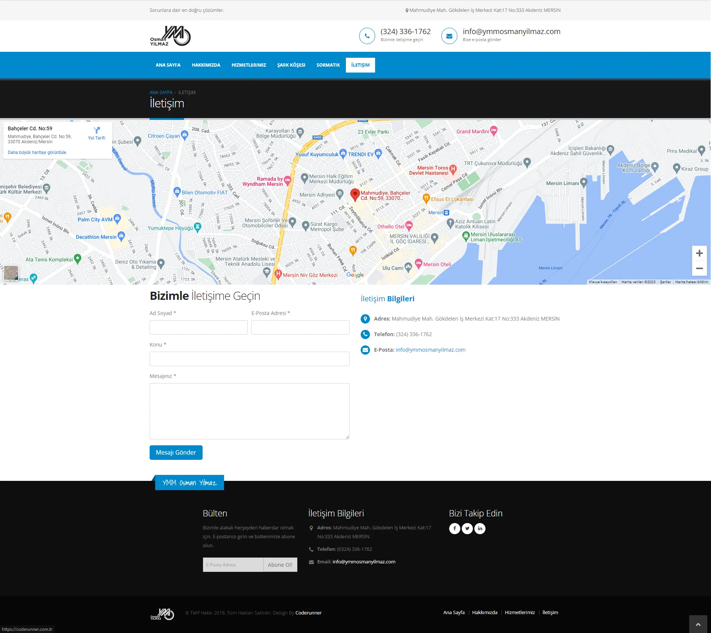Click the Konu subject field
The image size is (711, 633).
(249, 359)
